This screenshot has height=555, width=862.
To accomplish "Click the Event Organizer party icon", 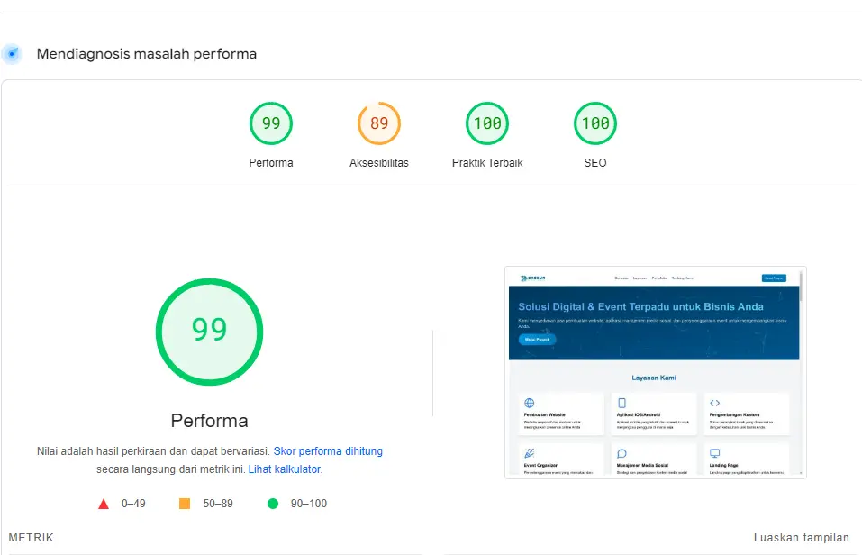I will pos(530,453).
